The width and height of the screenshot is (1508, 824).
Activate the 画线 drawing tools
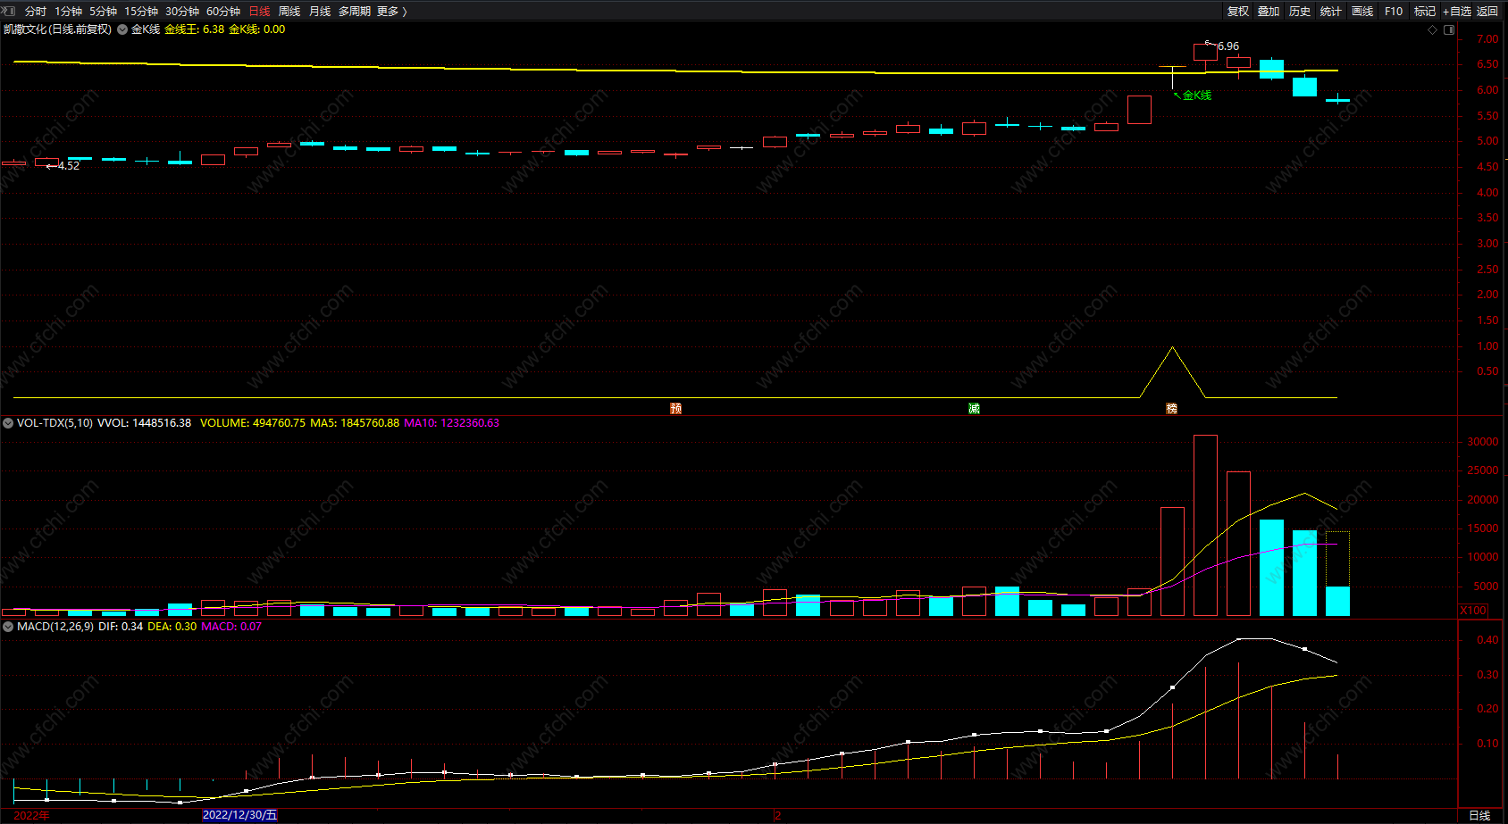point(1362,12)
